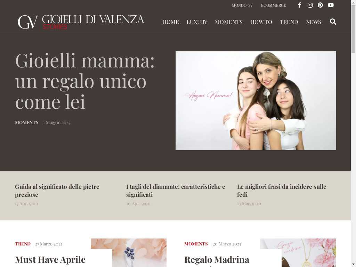Screen dimensions: 356x267
Task: Open the Facebook social icon
Action: click(x=299, y=5)
